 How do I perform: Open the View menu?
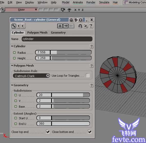pyautogui.click(x=19, y=2)
